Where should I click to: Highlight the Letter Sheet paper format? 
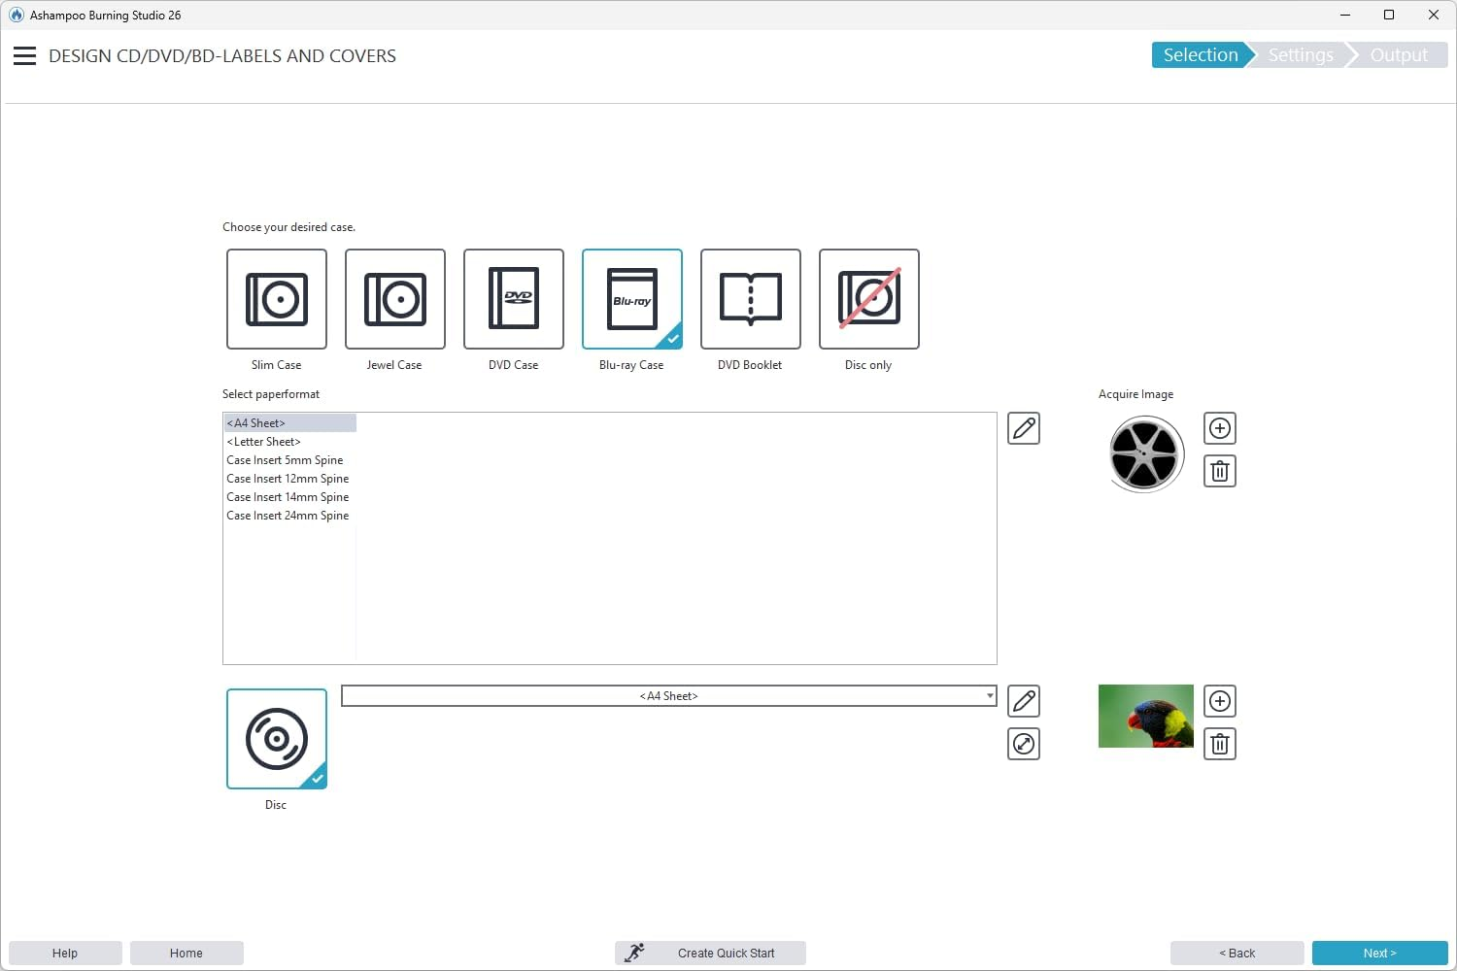(263, 441)
